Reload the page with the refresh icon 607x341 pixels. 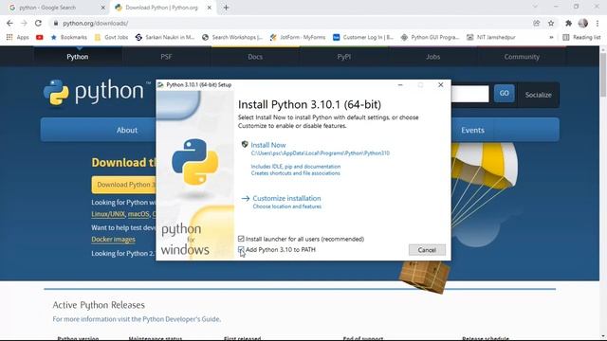click(x=38, y=23)
